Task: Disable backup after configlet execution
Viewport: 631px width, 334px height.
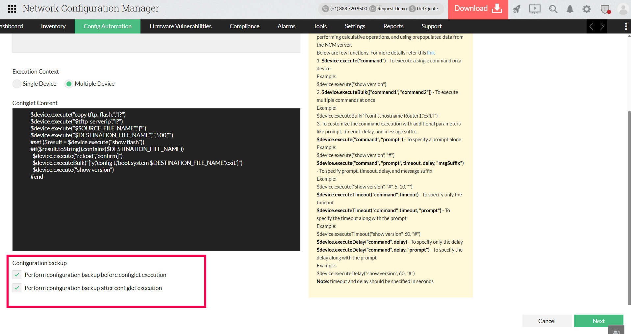Action: coord(17,288)
